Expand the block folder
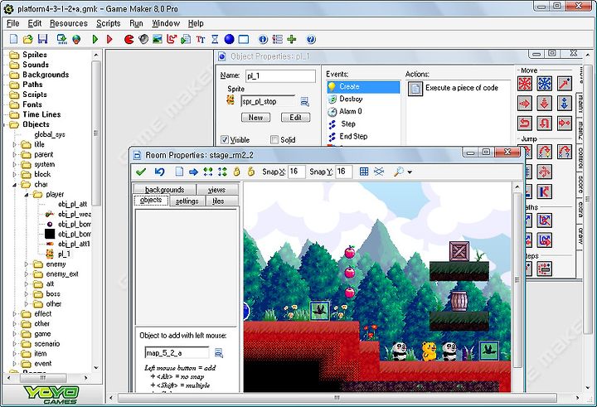The image size is (597, 407). click(x=15, y=174)
